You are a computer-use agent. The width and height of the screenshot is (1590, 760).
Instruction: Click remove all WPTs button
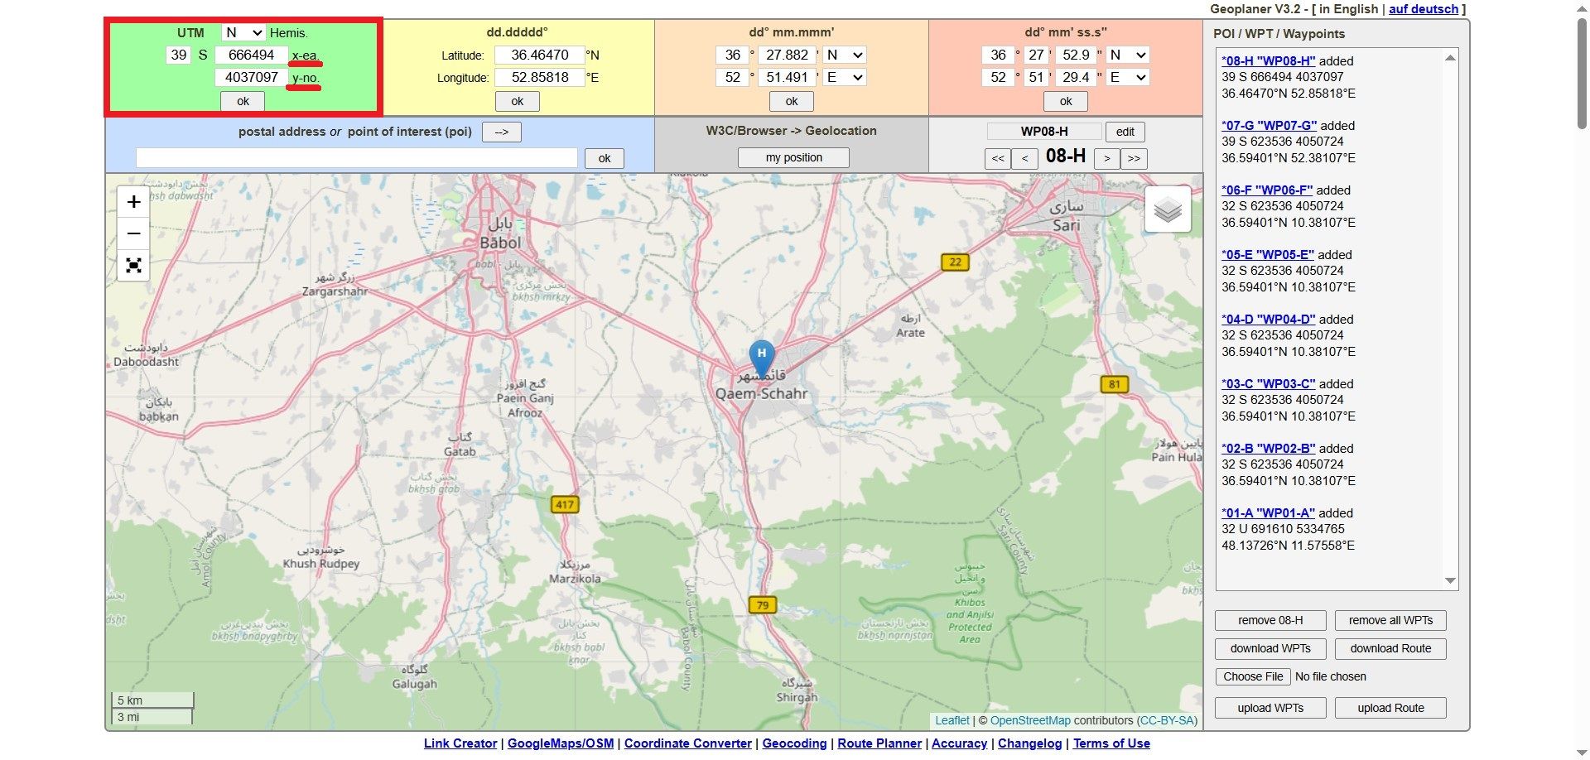1390,620
